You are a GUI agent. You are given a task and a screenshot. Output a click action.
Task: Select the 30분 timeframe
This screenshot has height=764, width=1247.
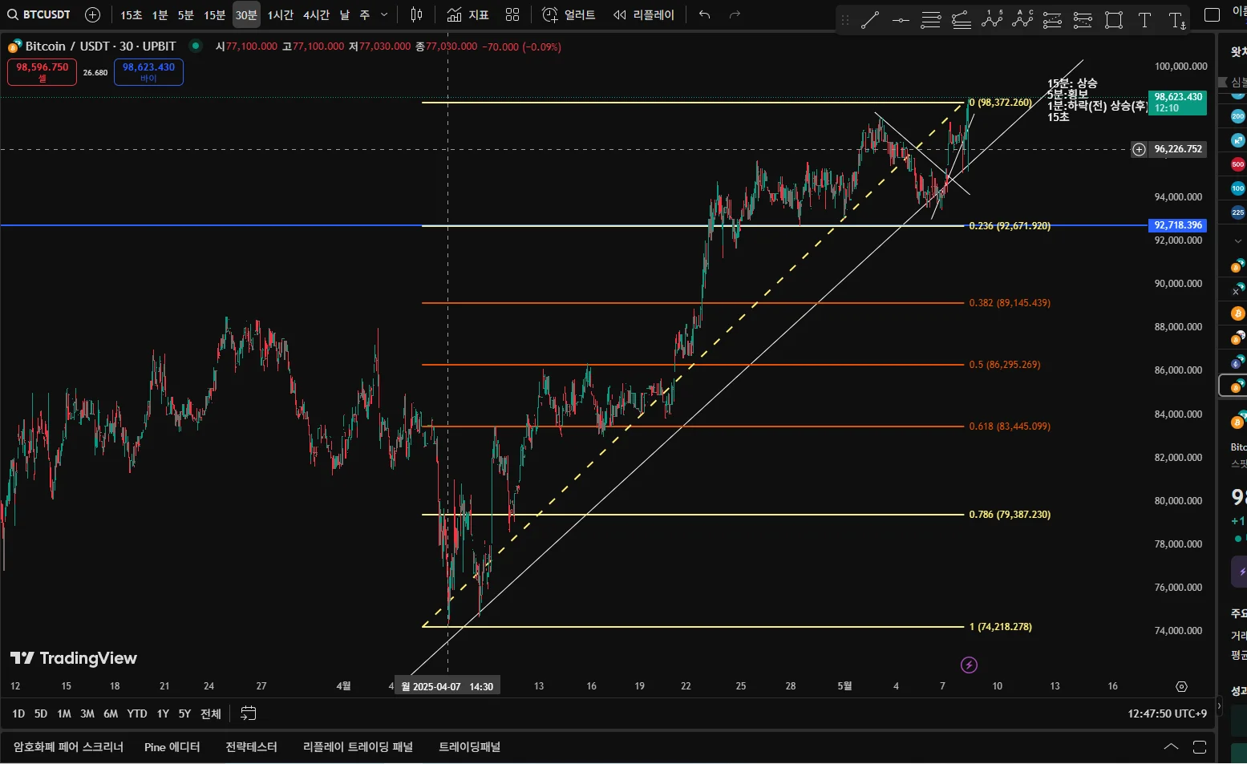click(x=246, y=14)
